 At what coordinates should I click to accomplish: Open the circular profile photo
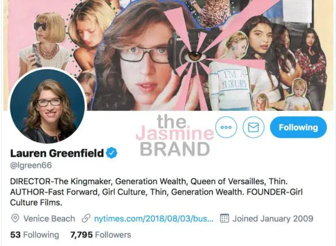coord(47,105)
